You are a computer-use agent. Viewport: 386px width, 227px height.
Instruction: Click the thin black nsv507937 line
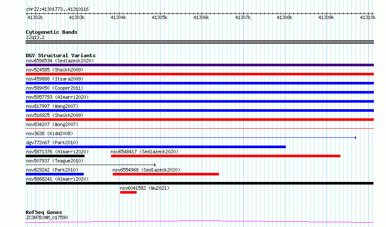[90, 165]
